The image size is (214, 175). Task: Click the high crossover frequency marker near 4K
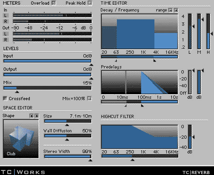click(154, 61)
